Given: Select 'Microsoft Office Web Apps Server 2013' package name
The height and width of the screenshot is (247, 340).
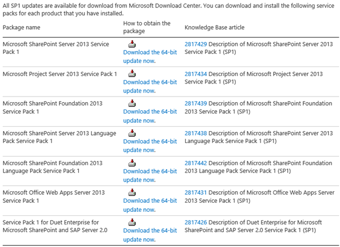Looking at the screenshot, I should pyautogui.click(x=54, y=196).
